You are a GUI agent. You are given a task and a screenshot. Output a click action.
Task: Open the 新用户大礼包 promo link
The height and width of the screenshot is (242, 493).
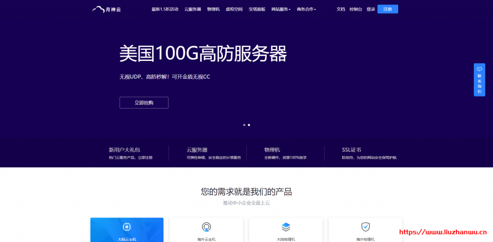tap(124, 150)
